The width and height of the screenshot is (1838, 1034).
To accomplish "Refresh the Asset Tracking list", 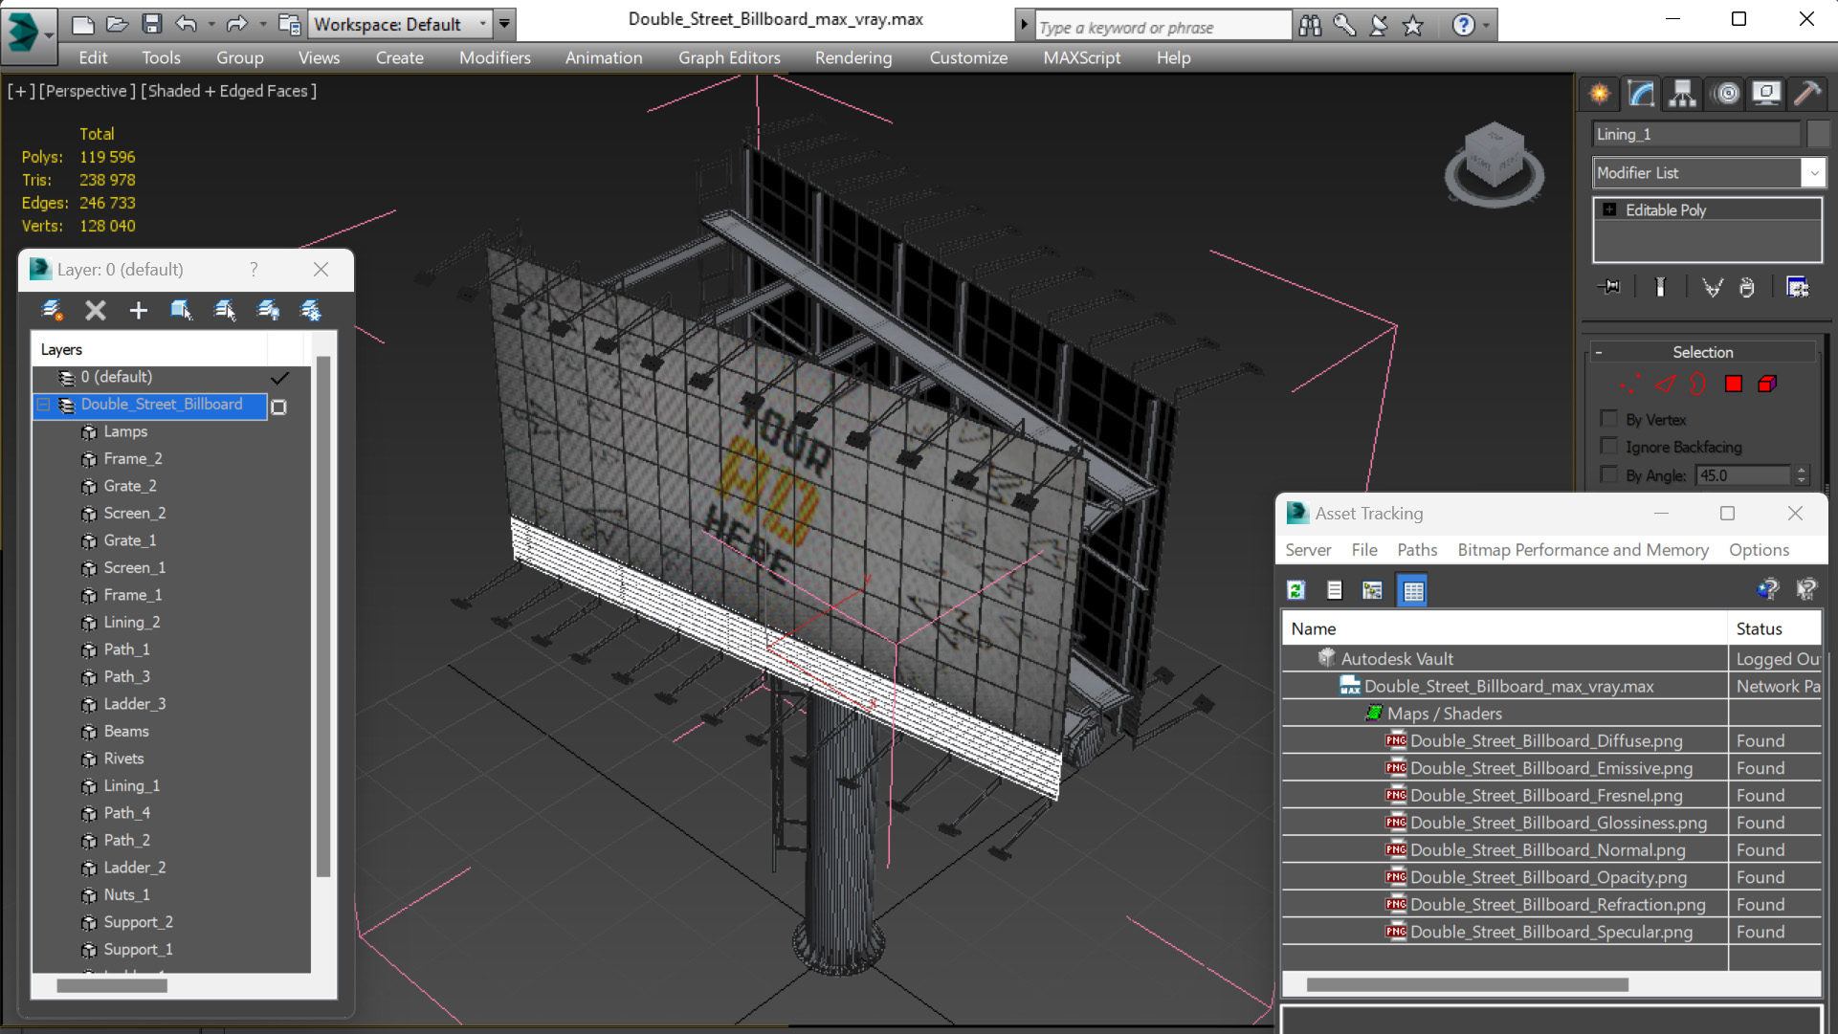I will click(x=1296, y=590).
